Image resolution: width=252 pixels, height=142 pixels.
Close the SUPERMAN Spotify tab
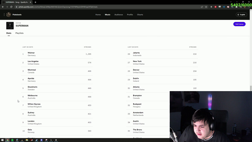tap(30, 2)
